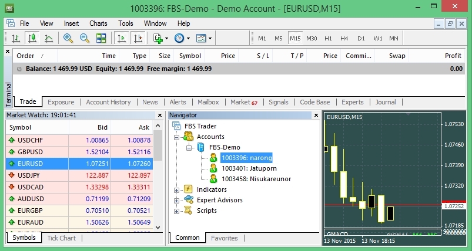Open the Charts menu
Image resolution: width=472 pixels, height=251 pixels.
point(98,23)
